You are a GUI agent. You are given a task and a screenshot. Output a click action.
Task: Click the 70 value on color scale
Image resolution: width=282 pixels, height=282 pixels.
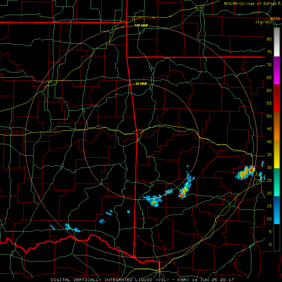click(269, 65)
